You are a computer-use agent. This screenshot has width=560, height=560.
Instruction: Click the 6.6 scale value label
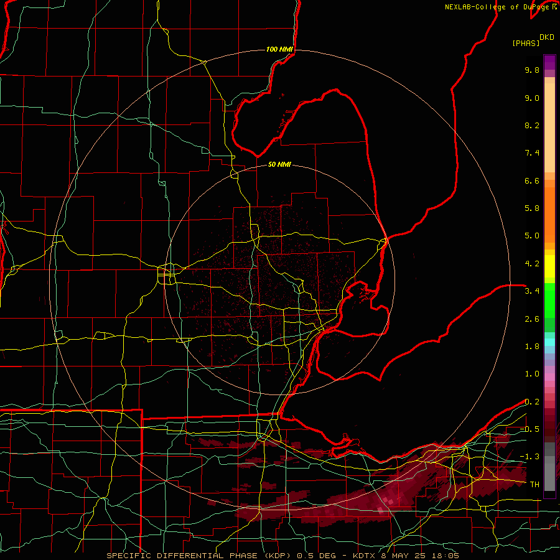click(532, 180)
